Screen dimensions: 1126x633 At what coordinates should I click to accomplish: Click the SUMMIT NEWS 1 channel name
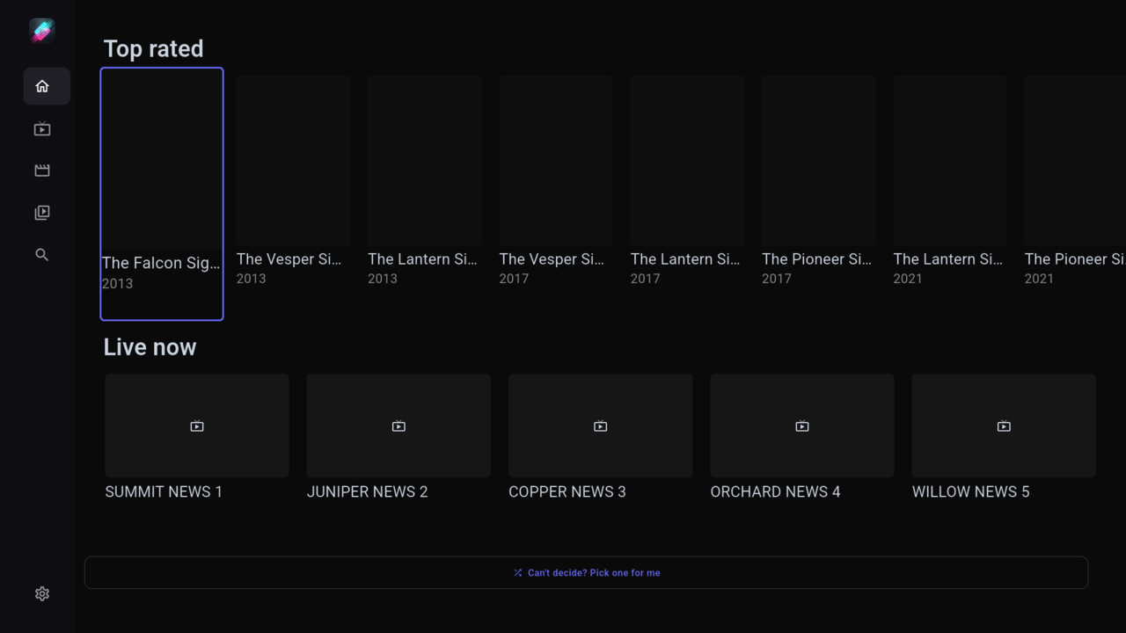point(164,491)
